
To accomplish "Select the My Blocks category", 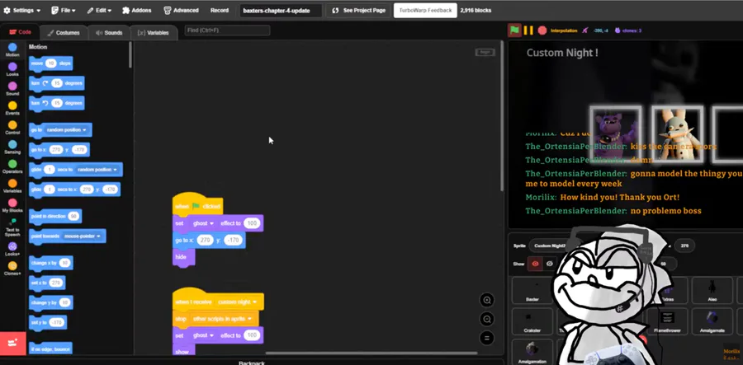I will click(12, 205).
